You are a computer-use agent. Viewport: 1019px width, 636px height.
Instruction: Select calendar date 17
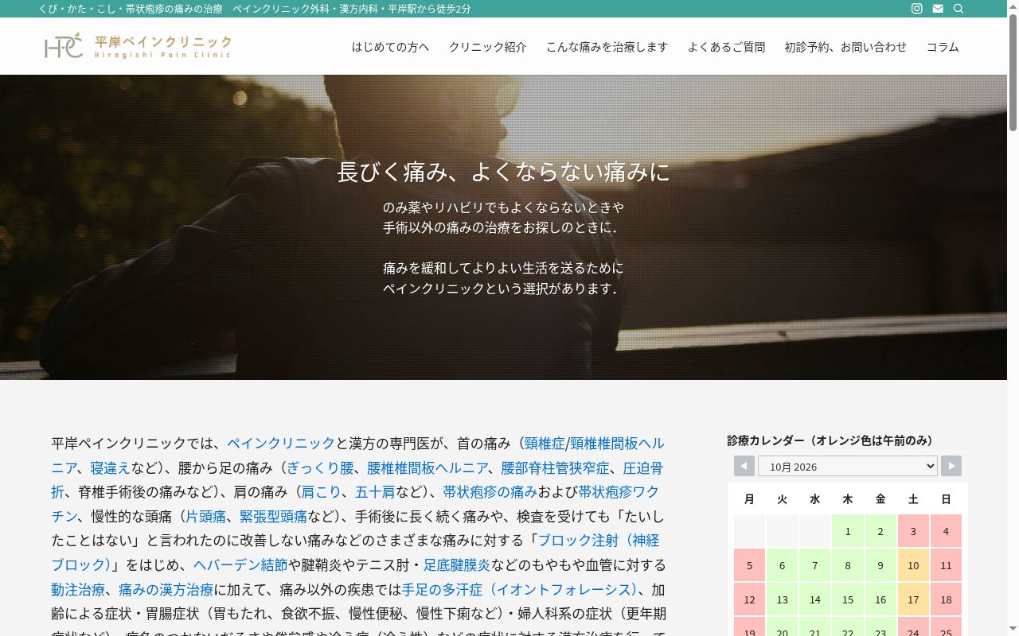pyautogui.click(x=913, y=599)
